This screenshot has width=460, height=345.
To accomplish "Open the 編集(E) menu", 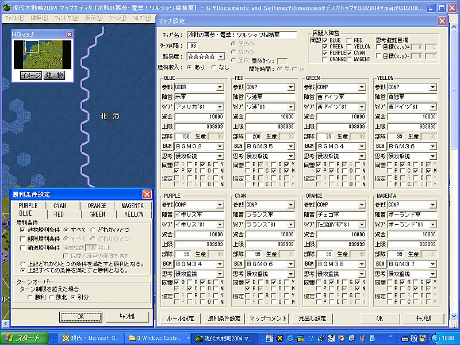I will pyautogui.click(x=39, y=18).
